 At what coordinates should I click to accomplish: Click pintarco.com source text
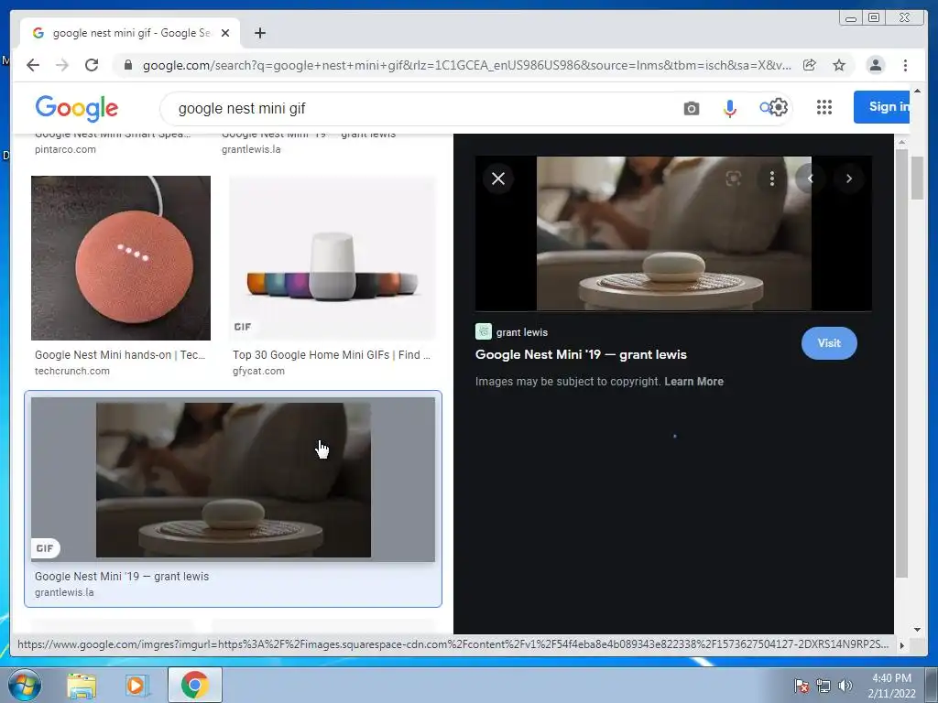65,149
